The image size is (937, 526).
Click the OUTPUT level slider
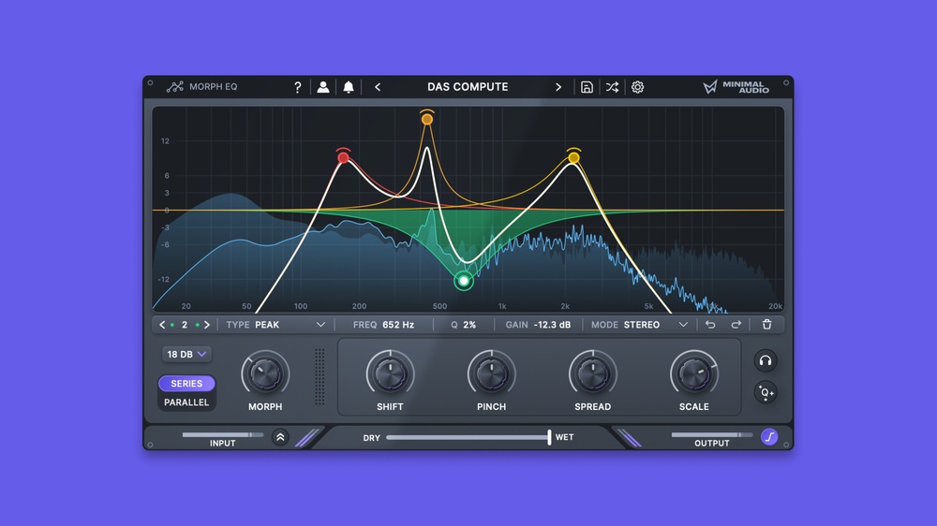pos(712,434)
